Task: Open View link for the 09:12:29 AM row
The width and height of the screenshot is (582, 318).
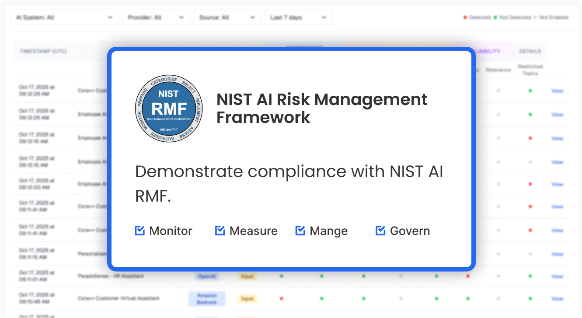Action: (557, 91)
